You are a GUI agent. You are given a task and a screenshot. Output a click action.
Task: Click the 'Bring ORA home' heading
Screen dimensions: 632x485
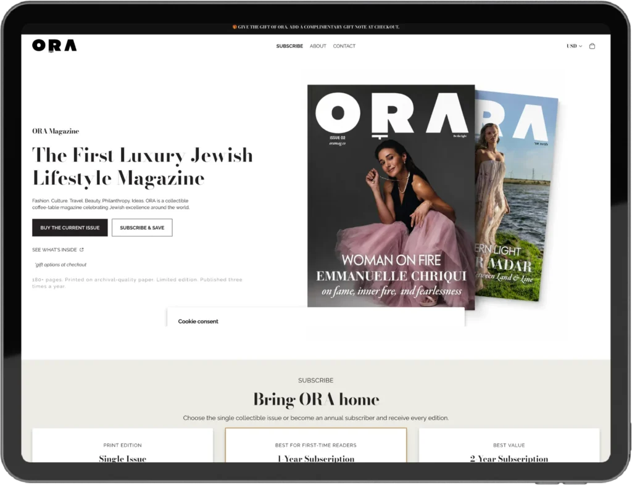[x=316, y=399]
